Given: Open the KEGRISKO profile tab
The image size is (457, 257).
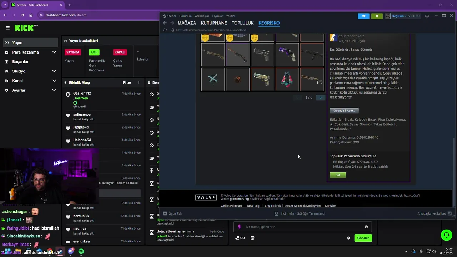Looking at the screenshot, I should tap(269, 23).
